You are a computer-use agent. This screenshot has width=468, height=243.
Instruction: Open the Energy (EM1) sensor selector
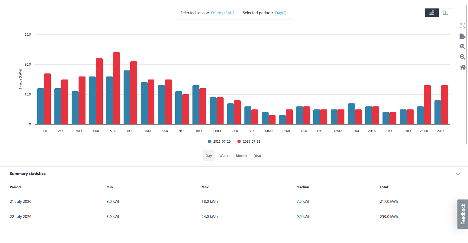(x=223, y=13)
